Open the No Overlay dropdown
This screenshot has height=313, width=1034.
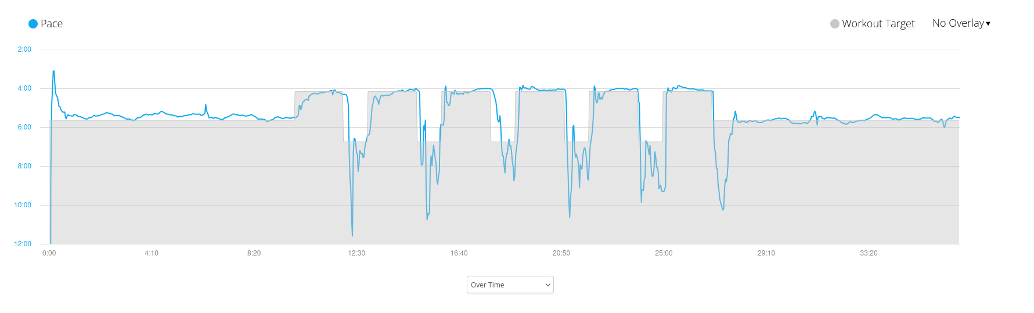961,23
